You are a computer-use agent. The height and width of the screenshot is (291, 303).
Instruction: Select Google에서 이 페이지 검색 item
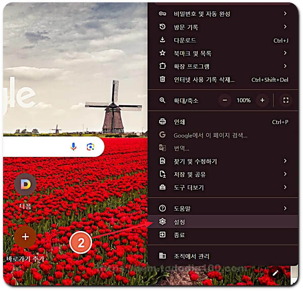pyautogui.click(x=223, y=135)
